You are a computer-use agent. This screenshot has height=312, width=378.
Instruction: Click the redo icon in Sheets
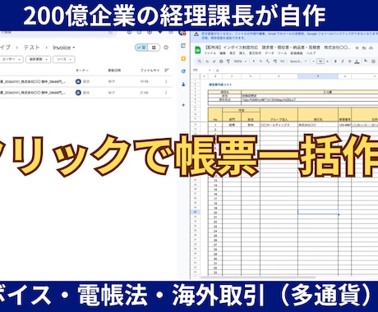[x=214, y=62]
